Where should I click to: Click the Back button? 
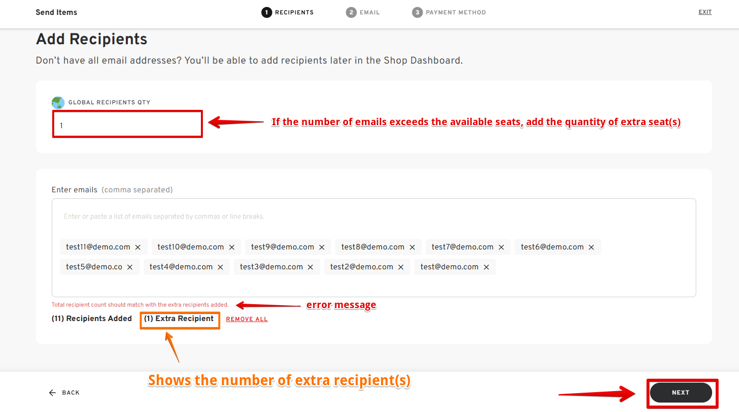(64, 393)
